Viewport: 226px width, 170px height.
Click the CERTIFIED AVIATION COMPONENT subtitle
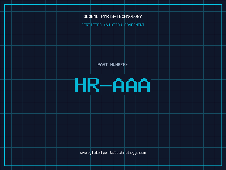click(x=113, y=25)
